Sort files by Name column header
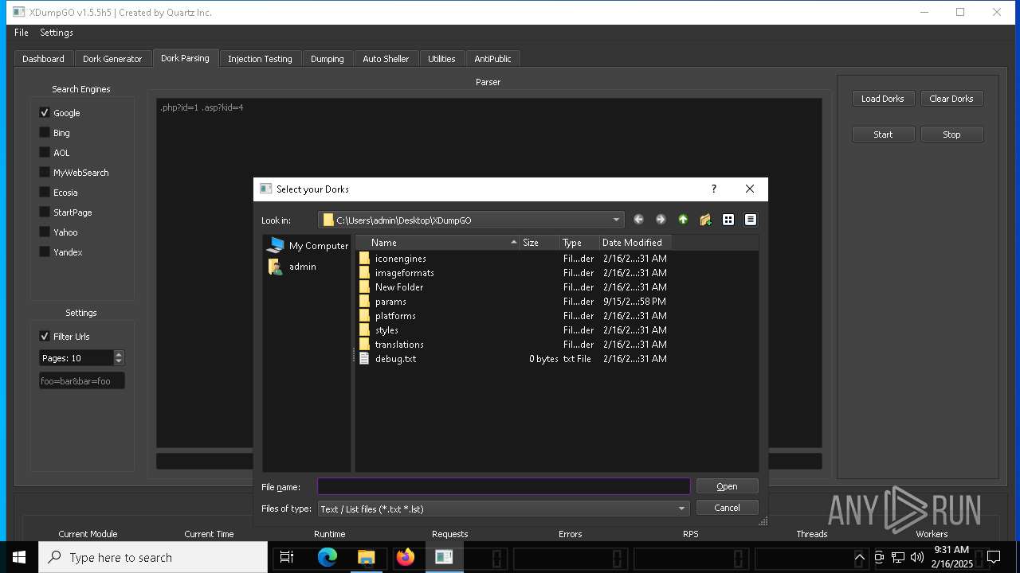Screen dimensions: 1020x573 click(x=437, y=243)
